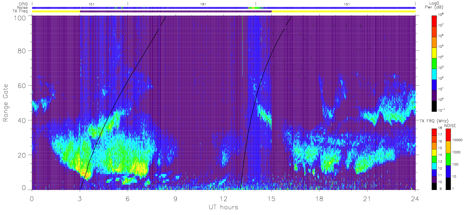Click the 'Noise' row label at top left

click(23, 8)
